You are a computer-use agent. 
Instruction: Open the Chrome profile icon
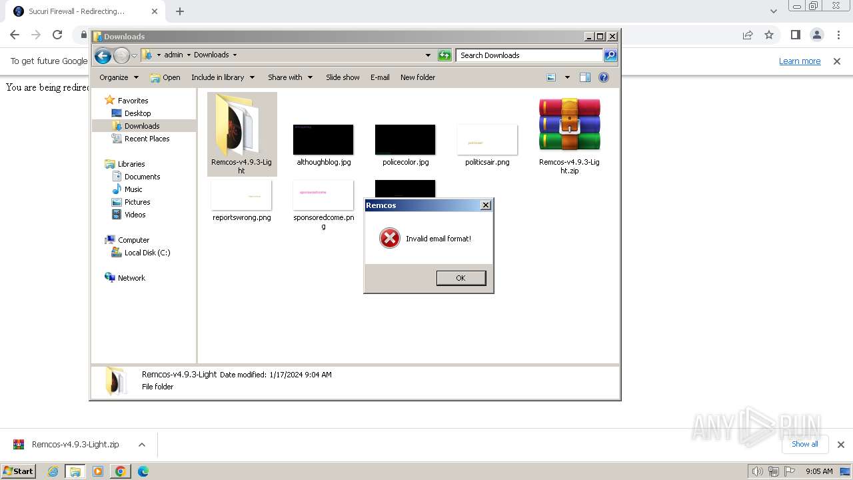click(x=817, y=35)
